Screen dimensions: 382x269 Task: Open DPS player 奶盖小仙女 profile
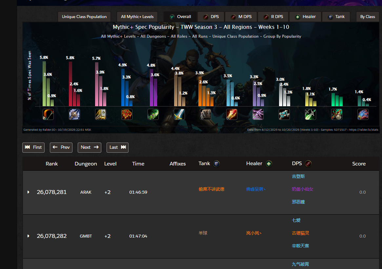coord(302,189)
